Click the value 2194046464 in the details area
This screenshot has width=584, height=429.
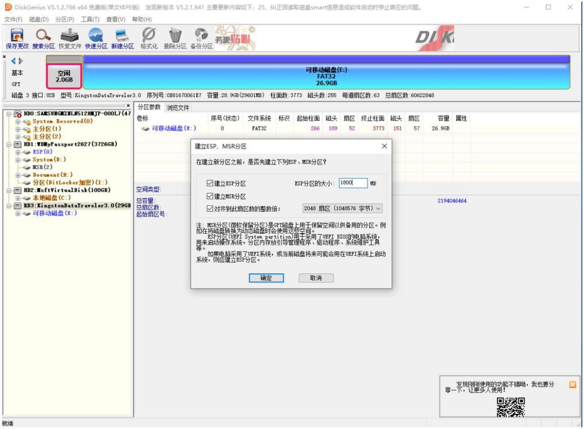coord(452,201)
